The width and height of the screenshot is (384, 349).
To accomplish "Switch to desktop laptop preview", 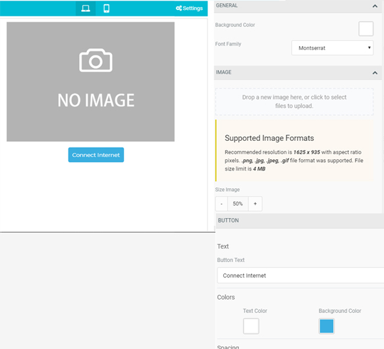I will pyautogui.click(x=86, y=9).
